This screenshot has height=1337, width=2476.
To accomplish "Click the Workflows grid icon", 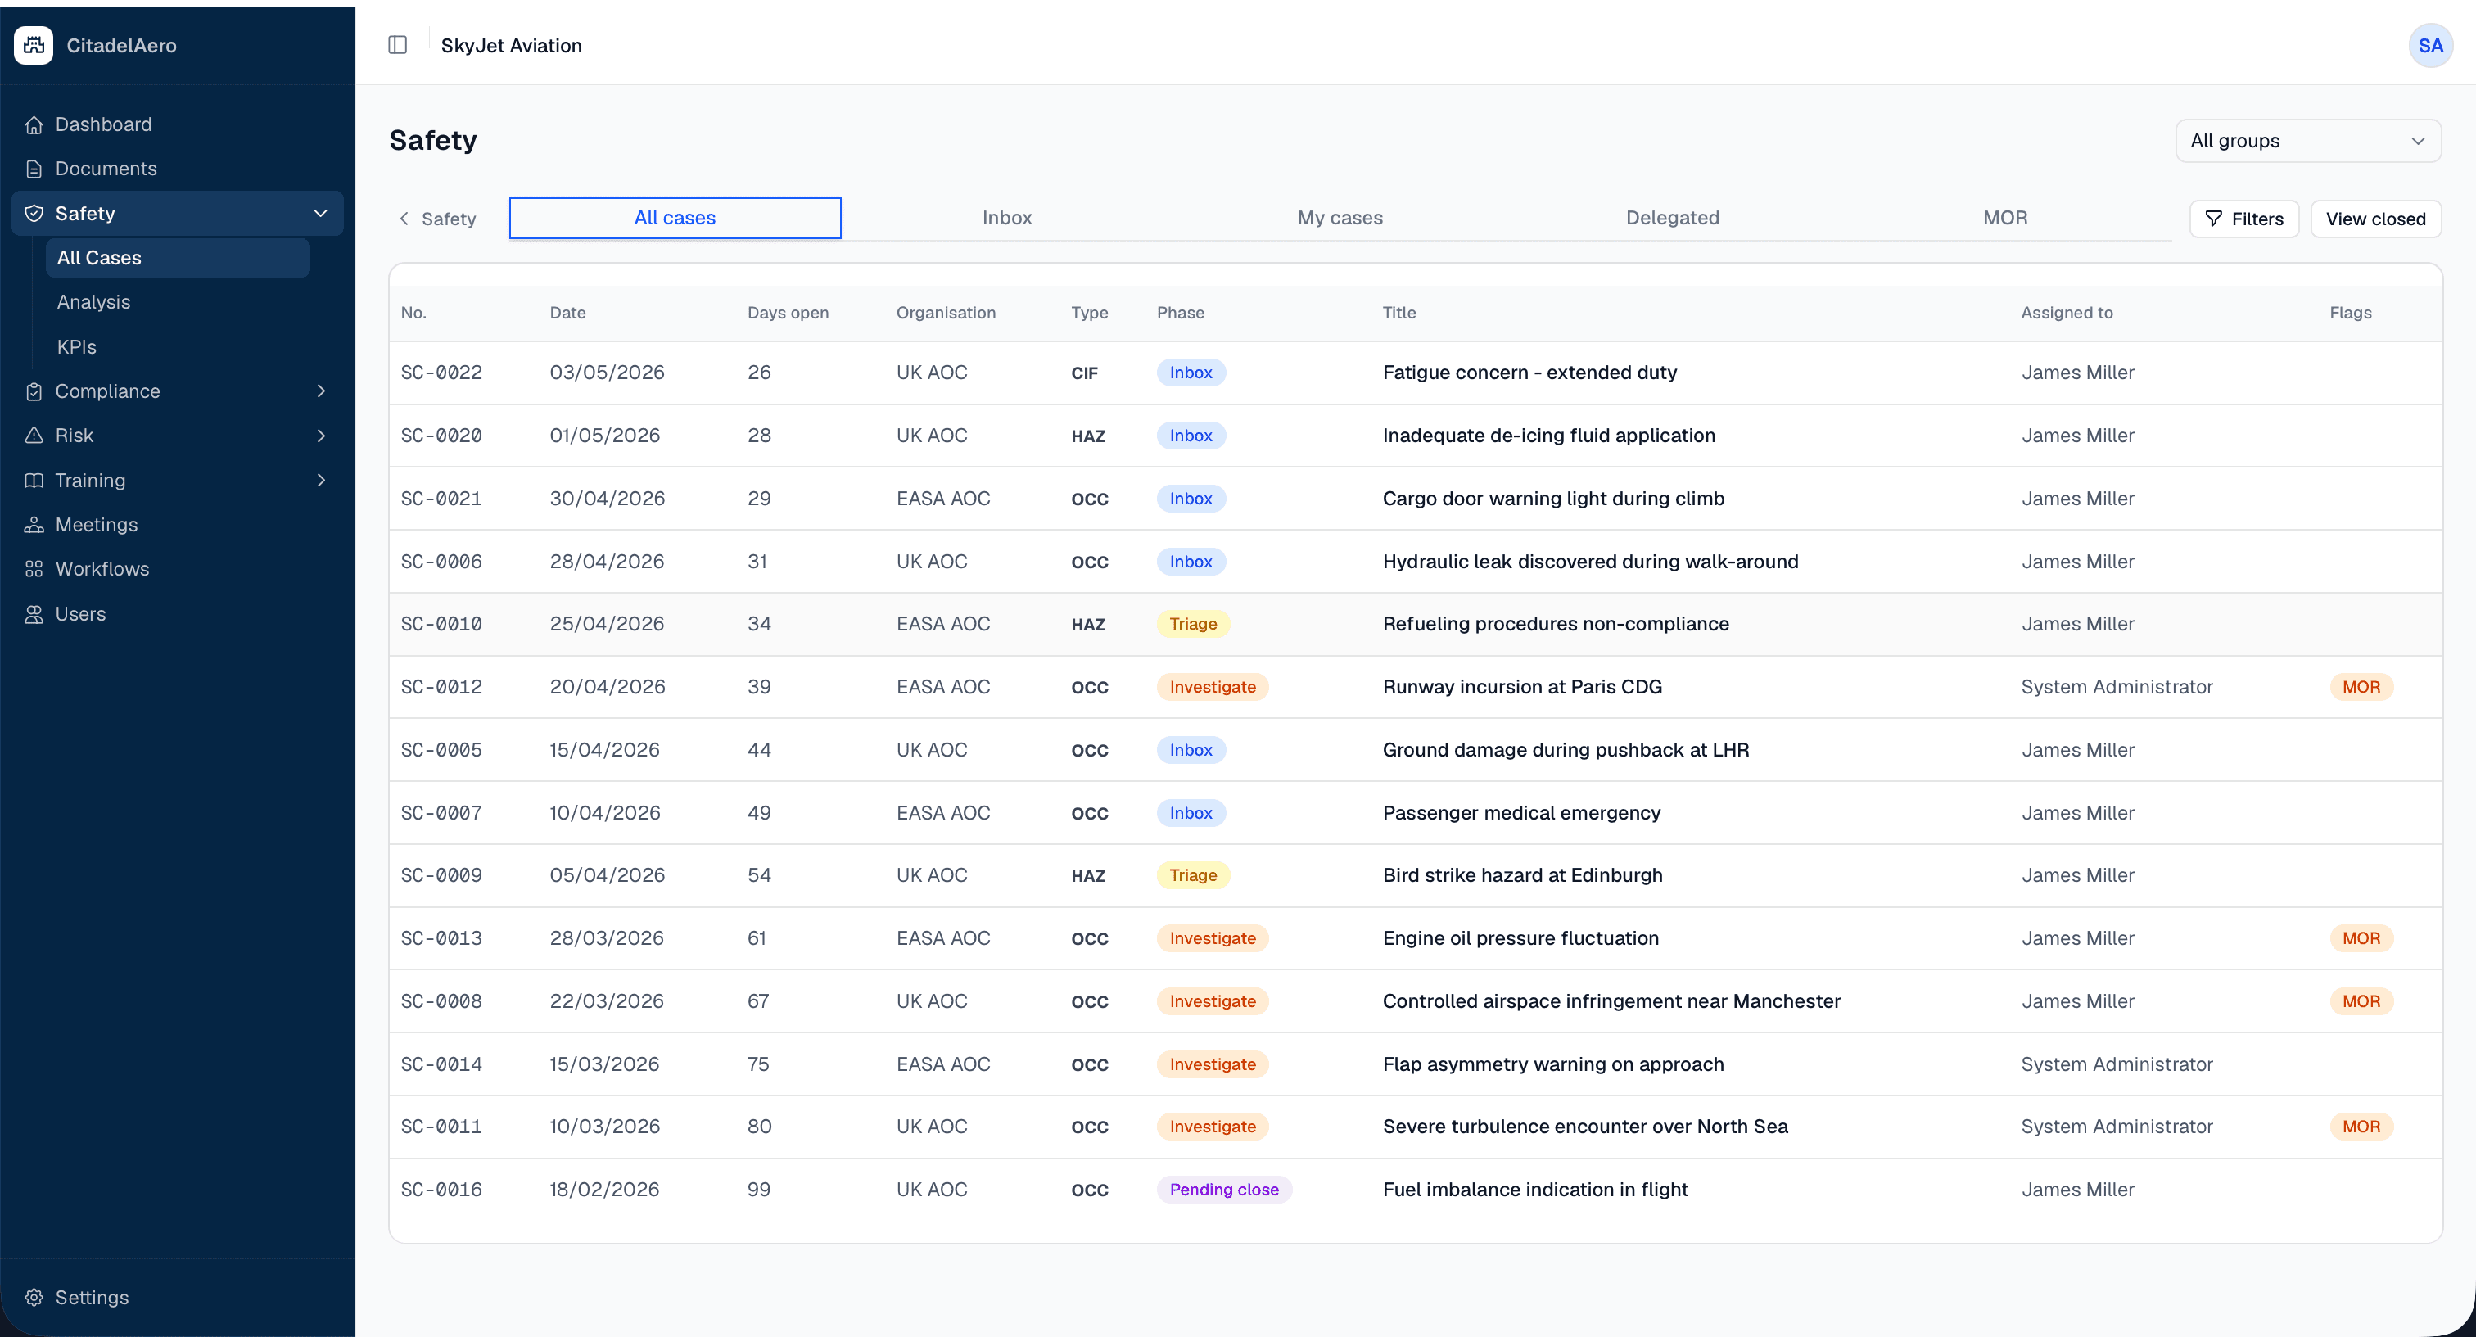I will click(x=34, y=569).
